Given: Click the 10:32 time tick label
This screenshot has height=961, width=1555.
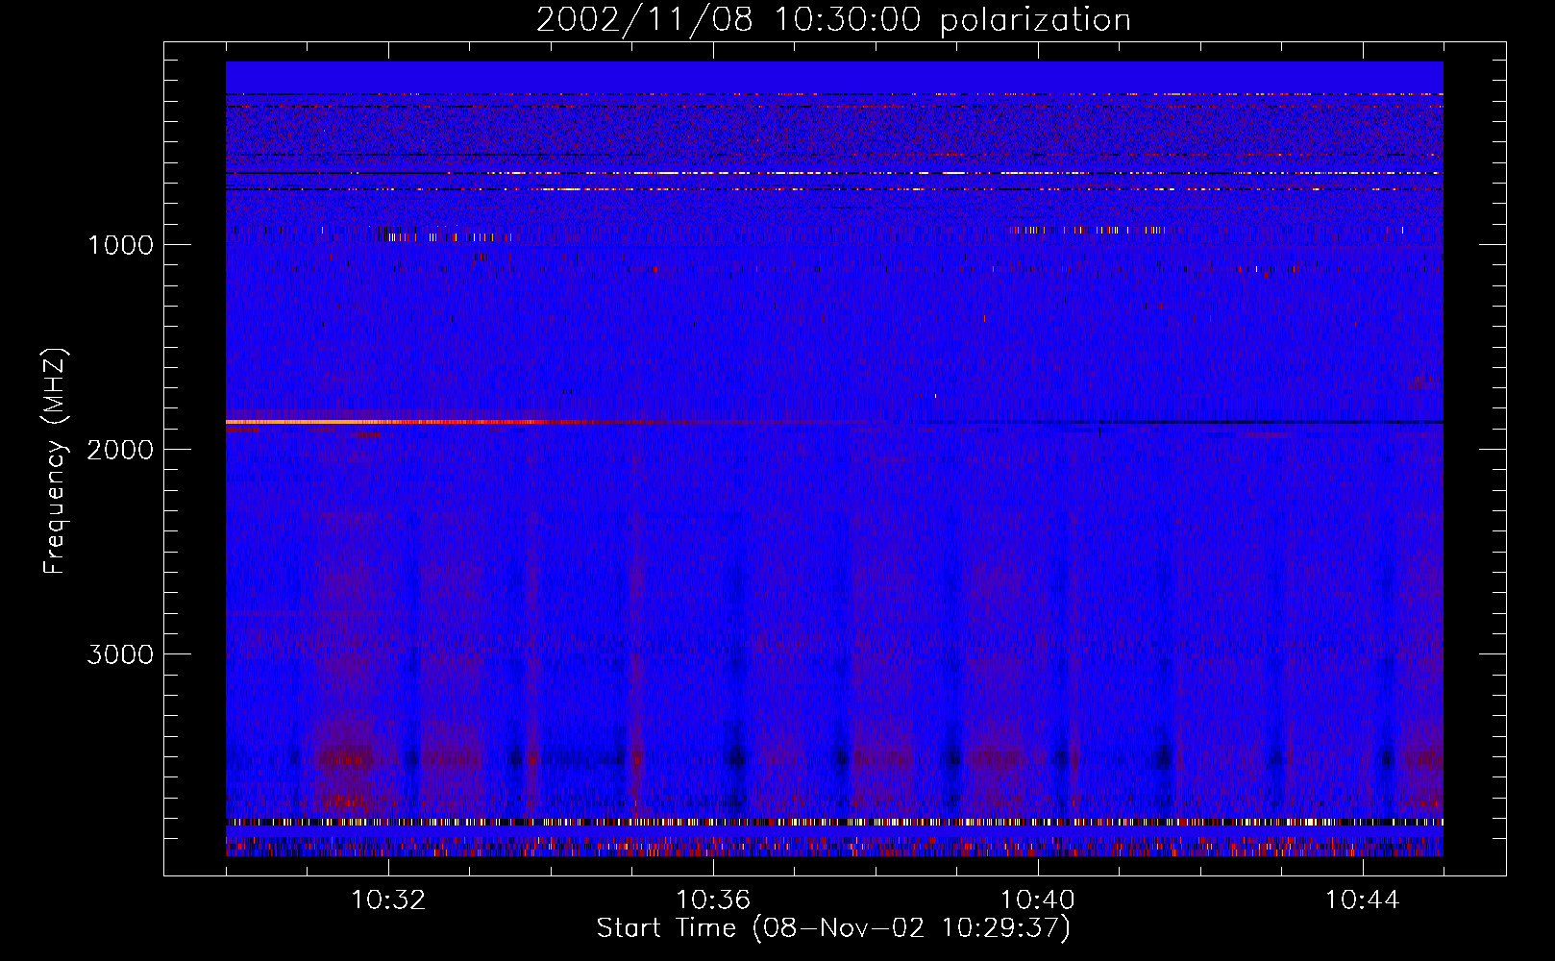Looking at the screenshot, I should [388, 900].
